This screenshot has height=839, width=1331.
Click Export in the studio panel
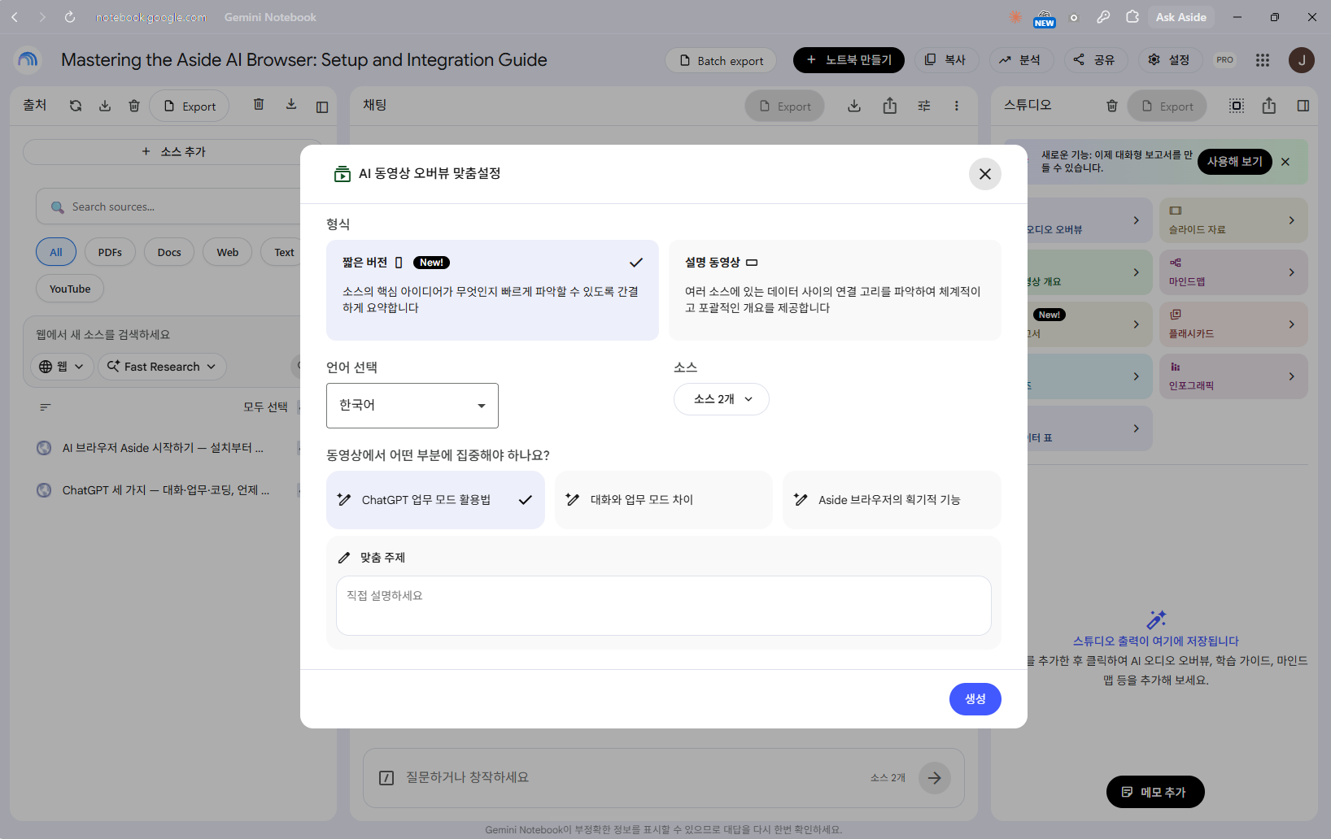click(1167, 106)
